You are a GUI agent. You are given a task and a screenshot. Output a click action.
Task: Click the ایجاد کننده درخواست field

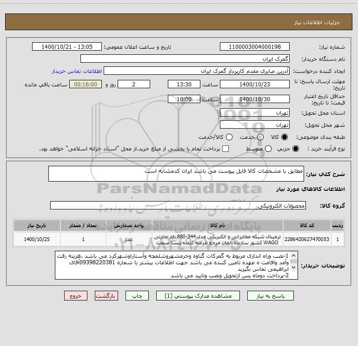(x=197, y=71)
